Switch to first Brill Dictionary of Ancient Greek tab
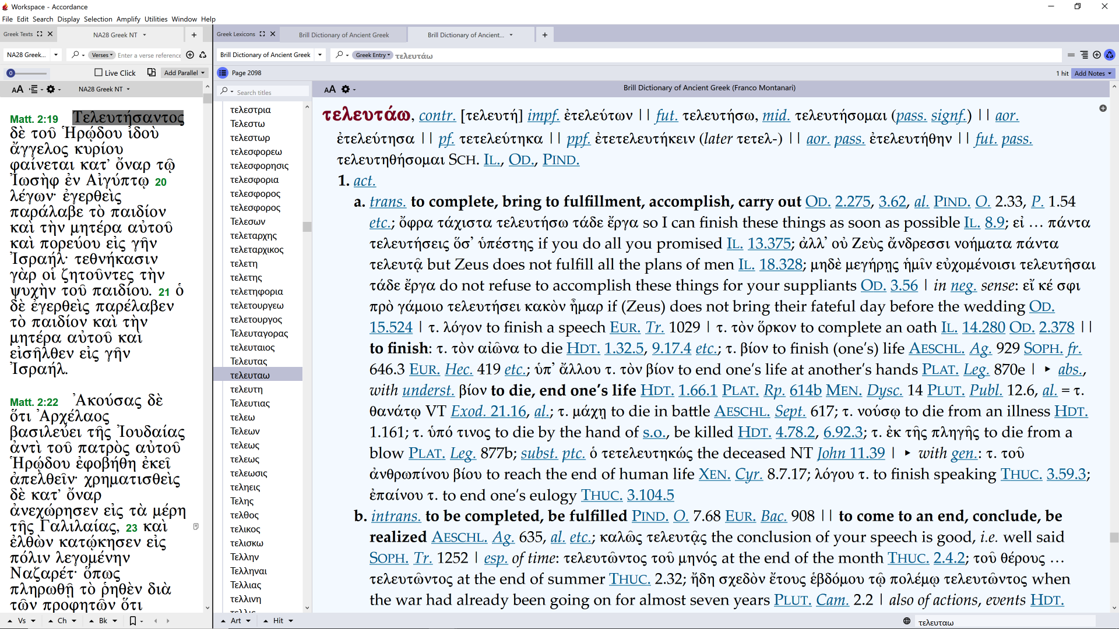 click(344, 35)
